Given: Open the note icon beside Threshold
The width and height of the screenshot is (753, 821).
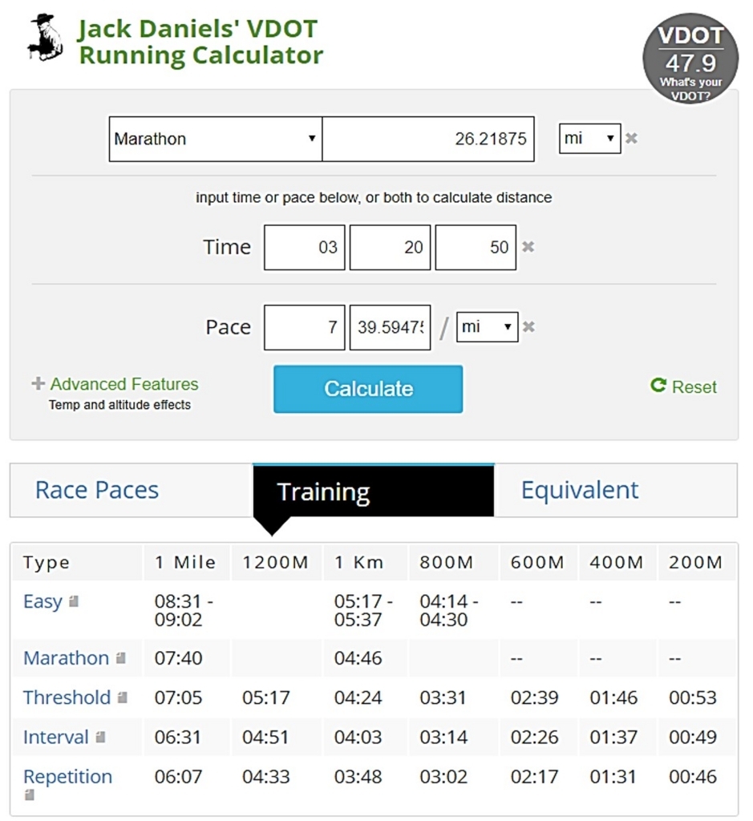Looking at the screenshot, I should pos(123,698).
